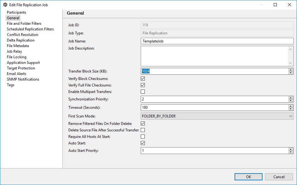Open the First Scan Mode dropdown

coord(217,116)
